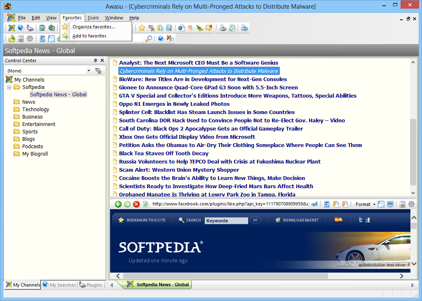
Task: Select the Podcasts folder in tree
Action: coord(33,146)
